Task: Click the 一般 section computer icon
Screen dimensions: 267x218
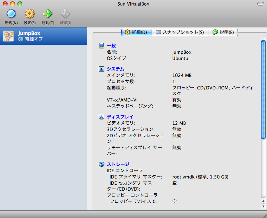Action: pos(102,46)
